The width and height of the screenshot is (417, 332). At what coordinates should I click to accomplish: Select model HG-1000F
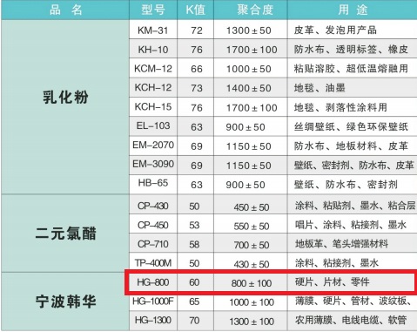pyautogui.click(x=153, y=302)
